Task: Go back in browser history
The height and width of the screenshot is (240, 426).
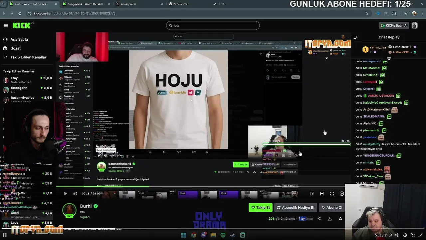Action: [4, 13]
